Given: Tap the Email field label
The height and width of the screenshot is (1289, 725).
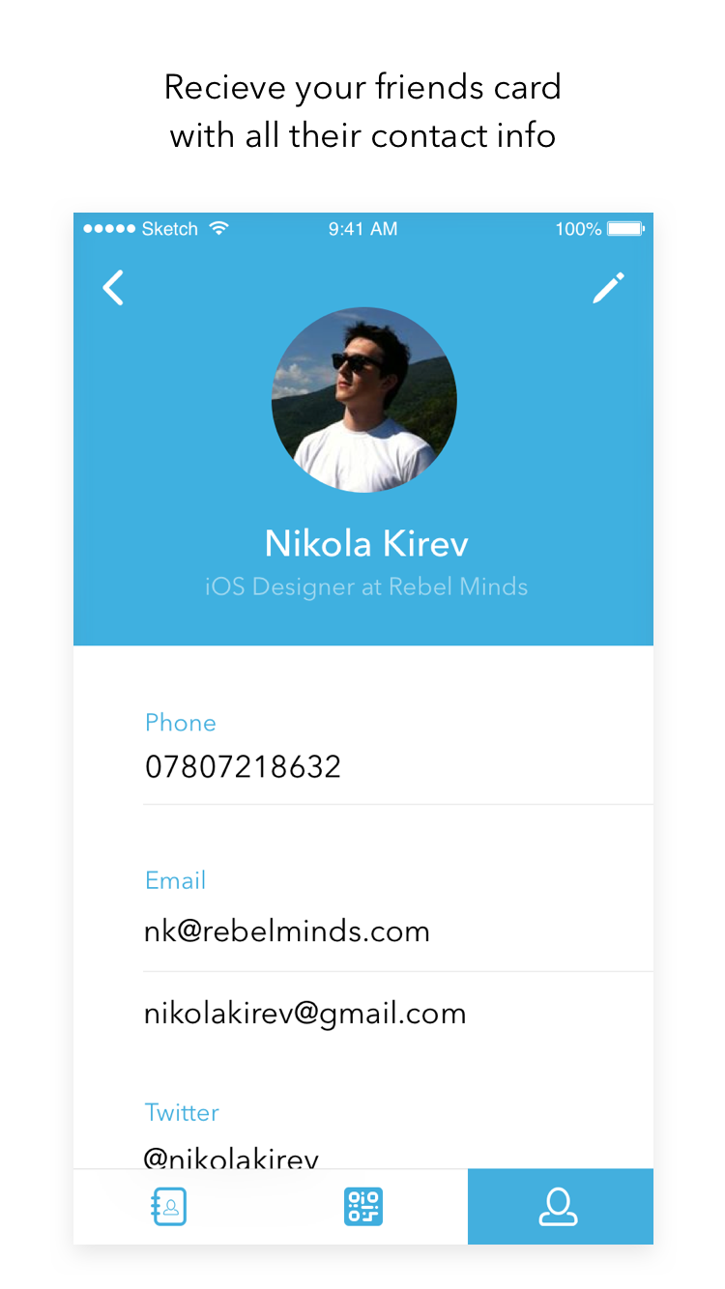Looking at the screenshot, I should point(176,880).
